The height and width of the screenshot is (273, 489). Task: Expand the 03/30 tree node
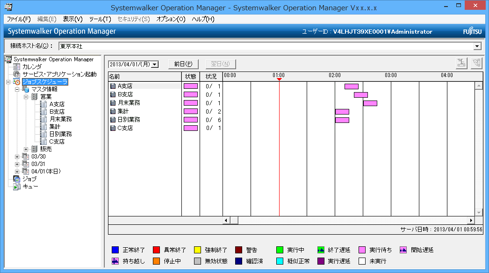[17, 157]
